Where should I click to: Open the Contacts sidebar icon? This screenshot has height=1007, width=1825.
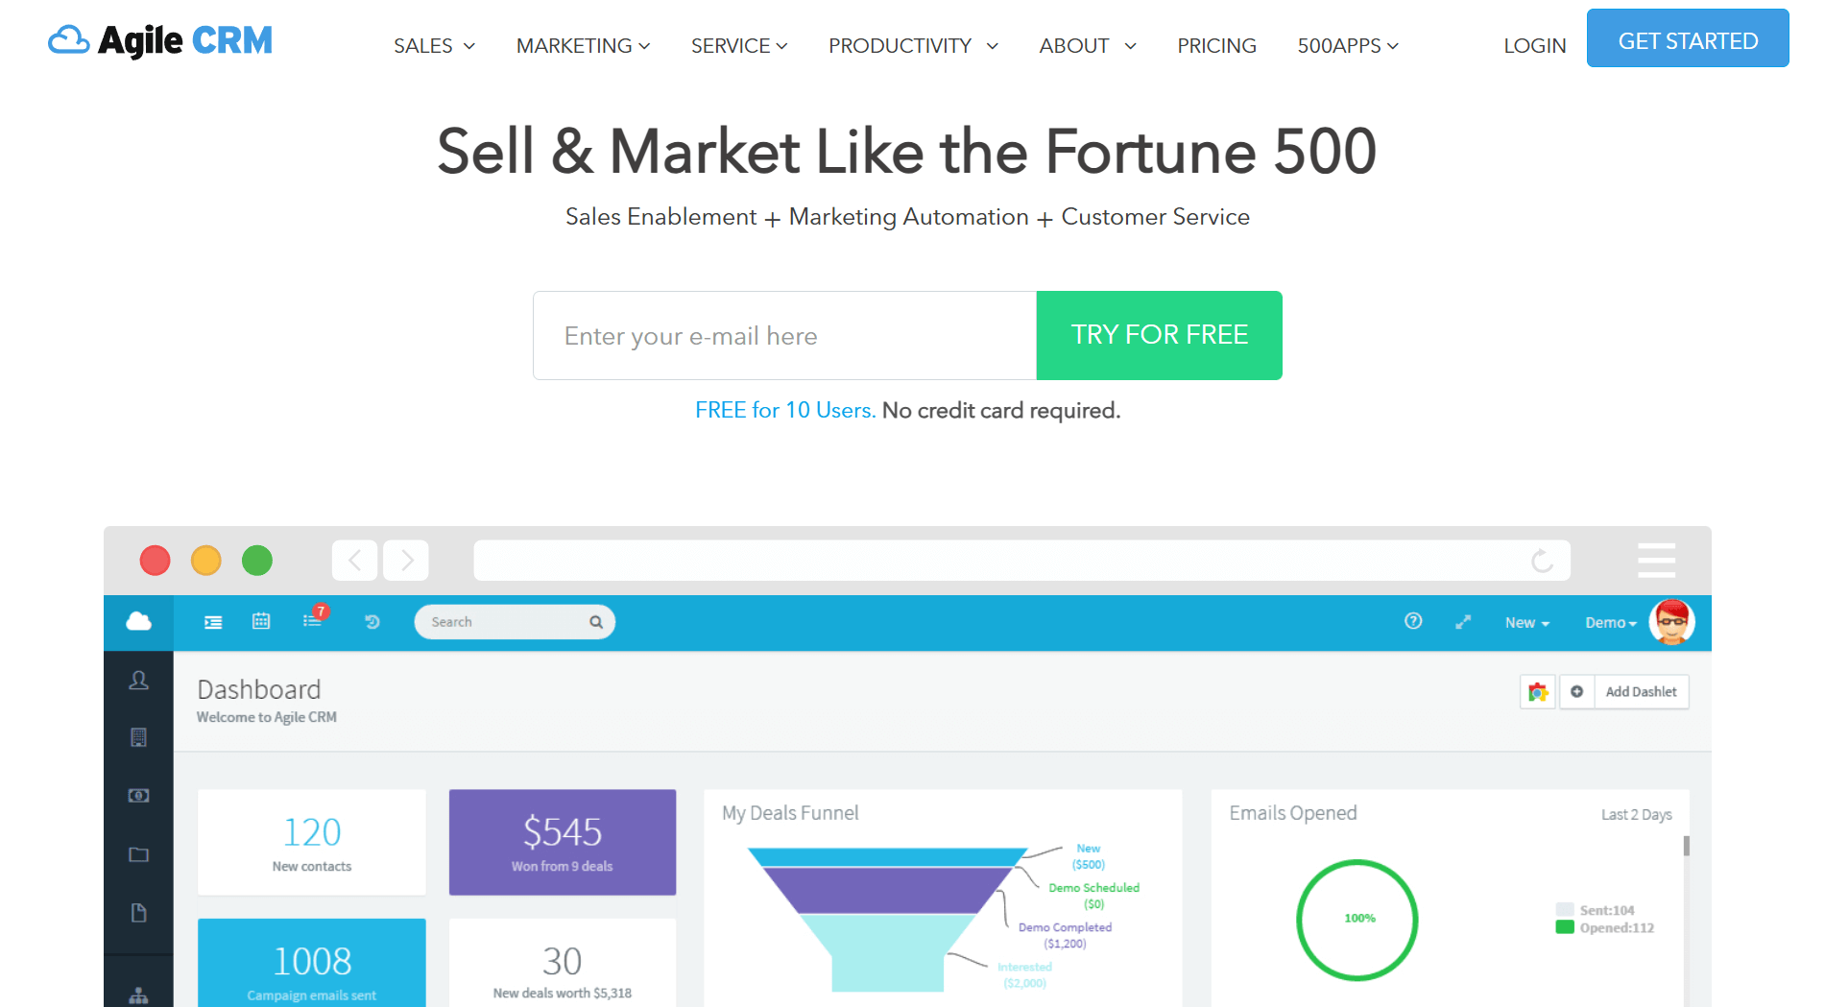pos(138,680)
